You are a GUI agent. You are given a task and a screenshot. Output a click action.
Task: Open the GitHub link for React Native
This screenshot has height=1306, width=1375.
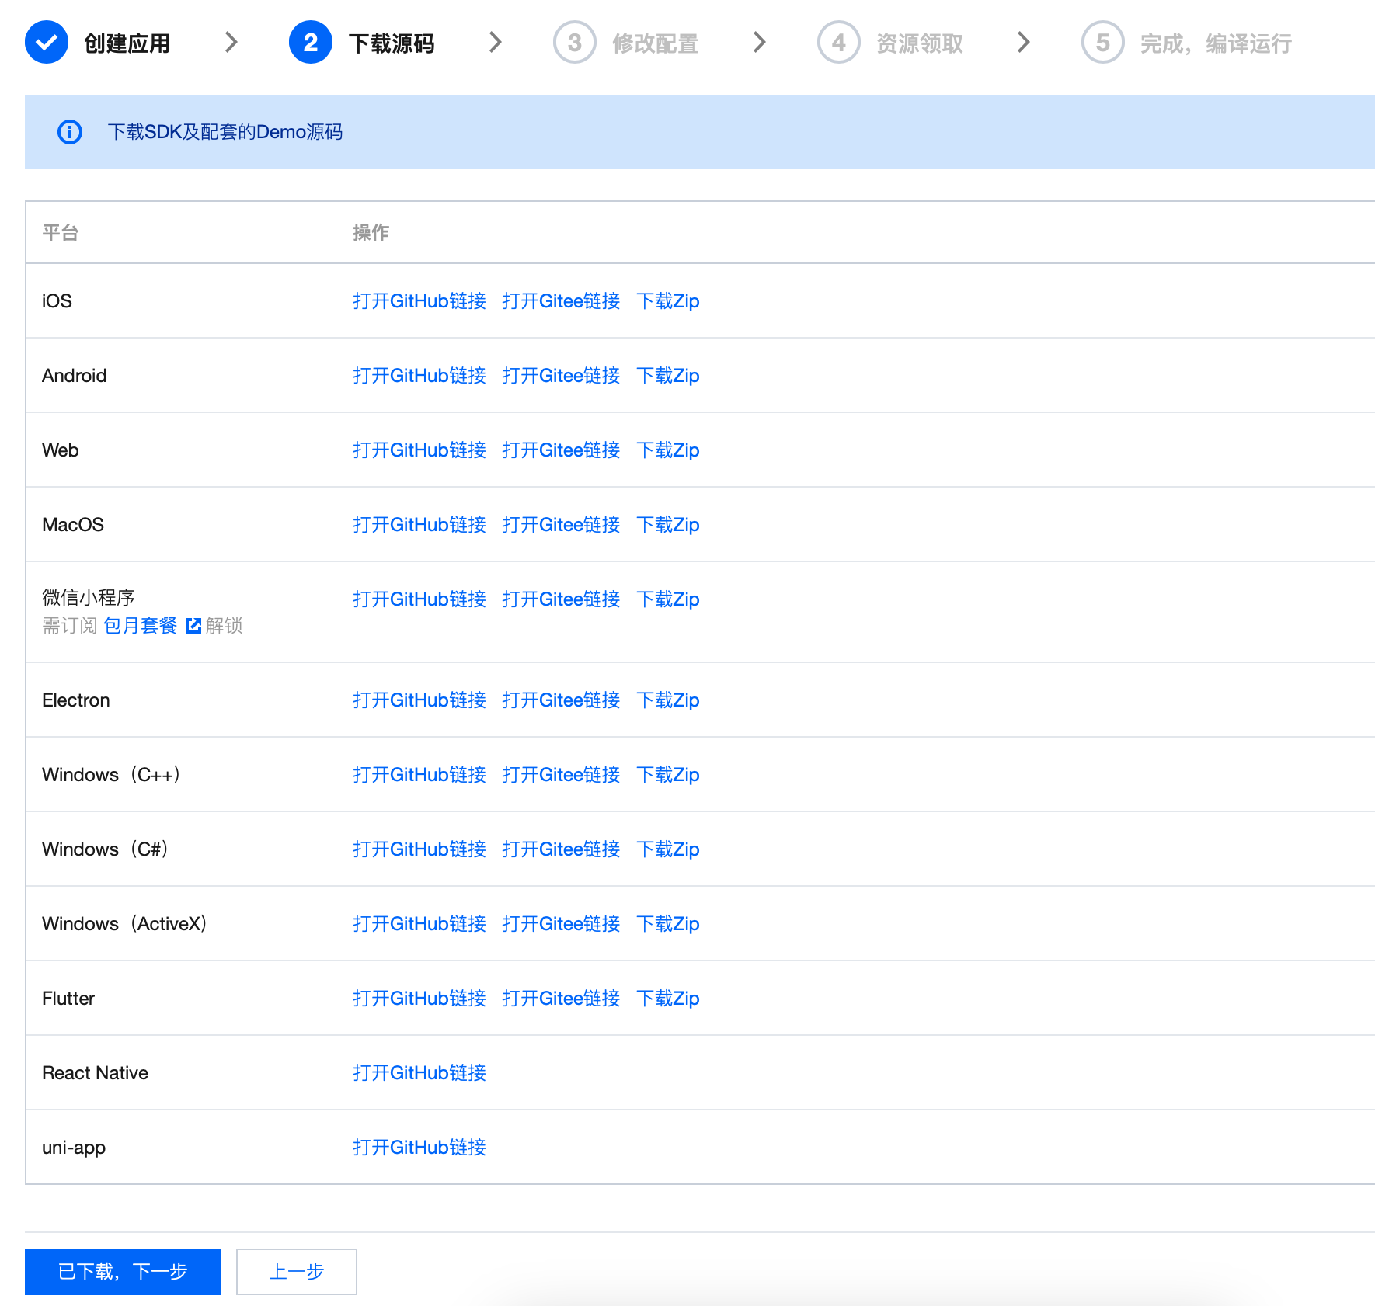[x=419, y=1073]
